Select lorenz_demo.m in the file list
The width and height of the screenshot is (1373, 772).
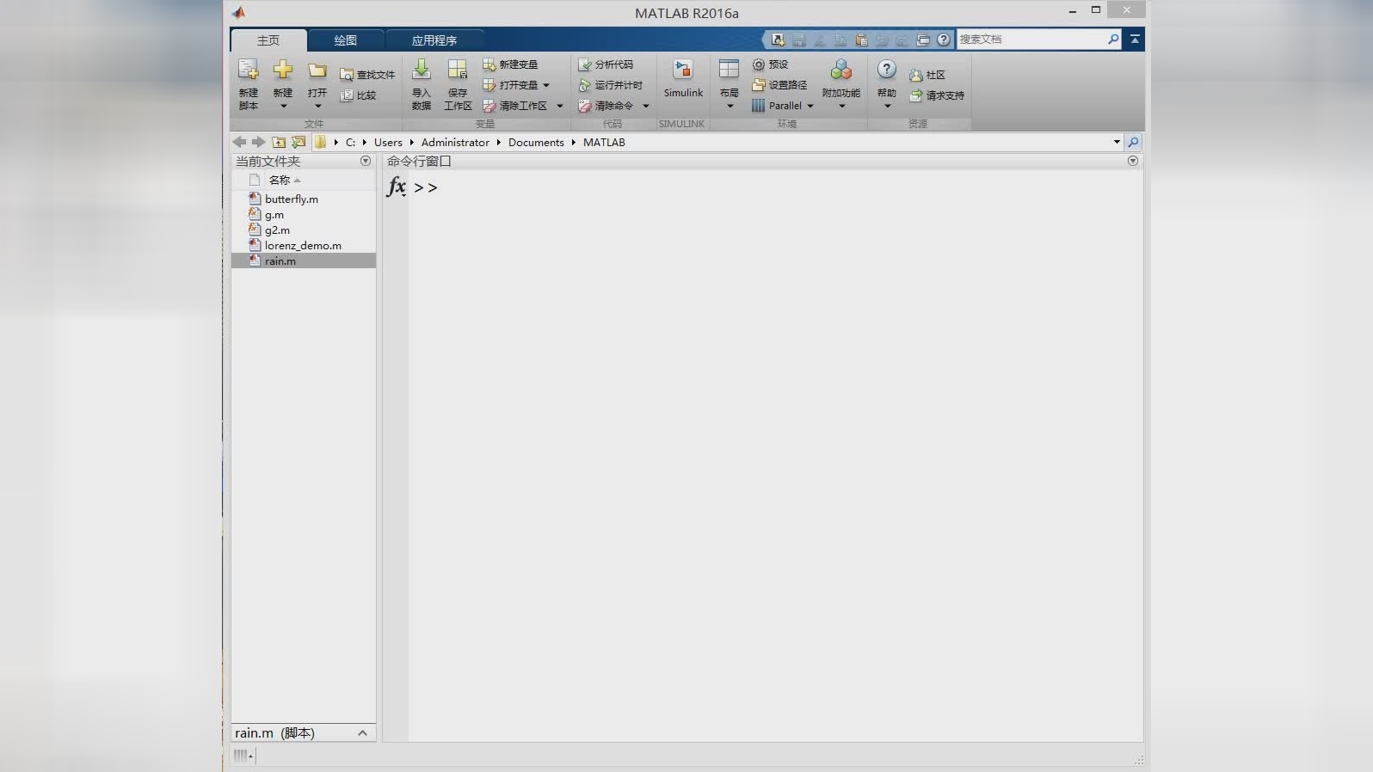(304, 245)
